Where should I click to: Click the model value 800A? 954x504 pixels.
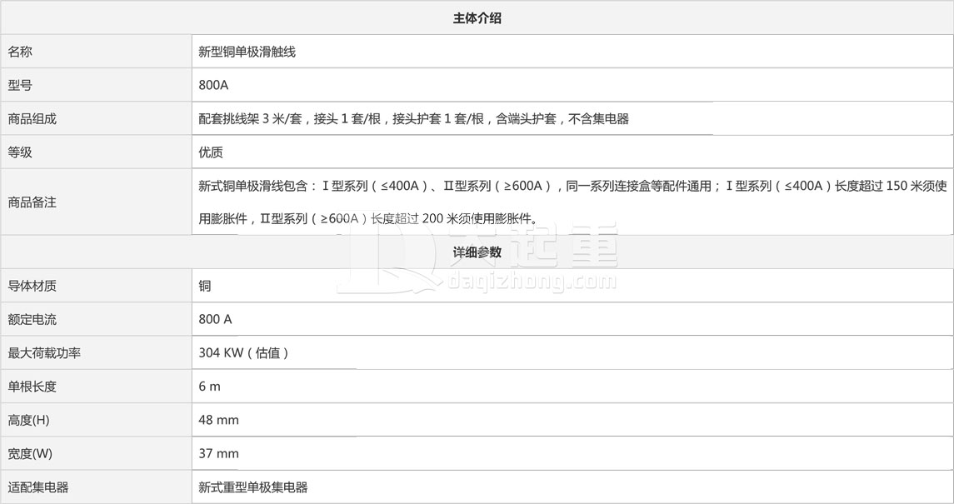pos(213,85)
